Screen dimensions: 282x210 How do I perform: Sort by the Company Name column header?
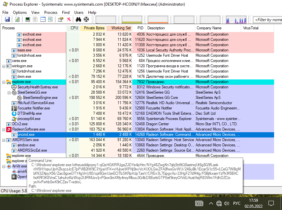tap(209, 28)
